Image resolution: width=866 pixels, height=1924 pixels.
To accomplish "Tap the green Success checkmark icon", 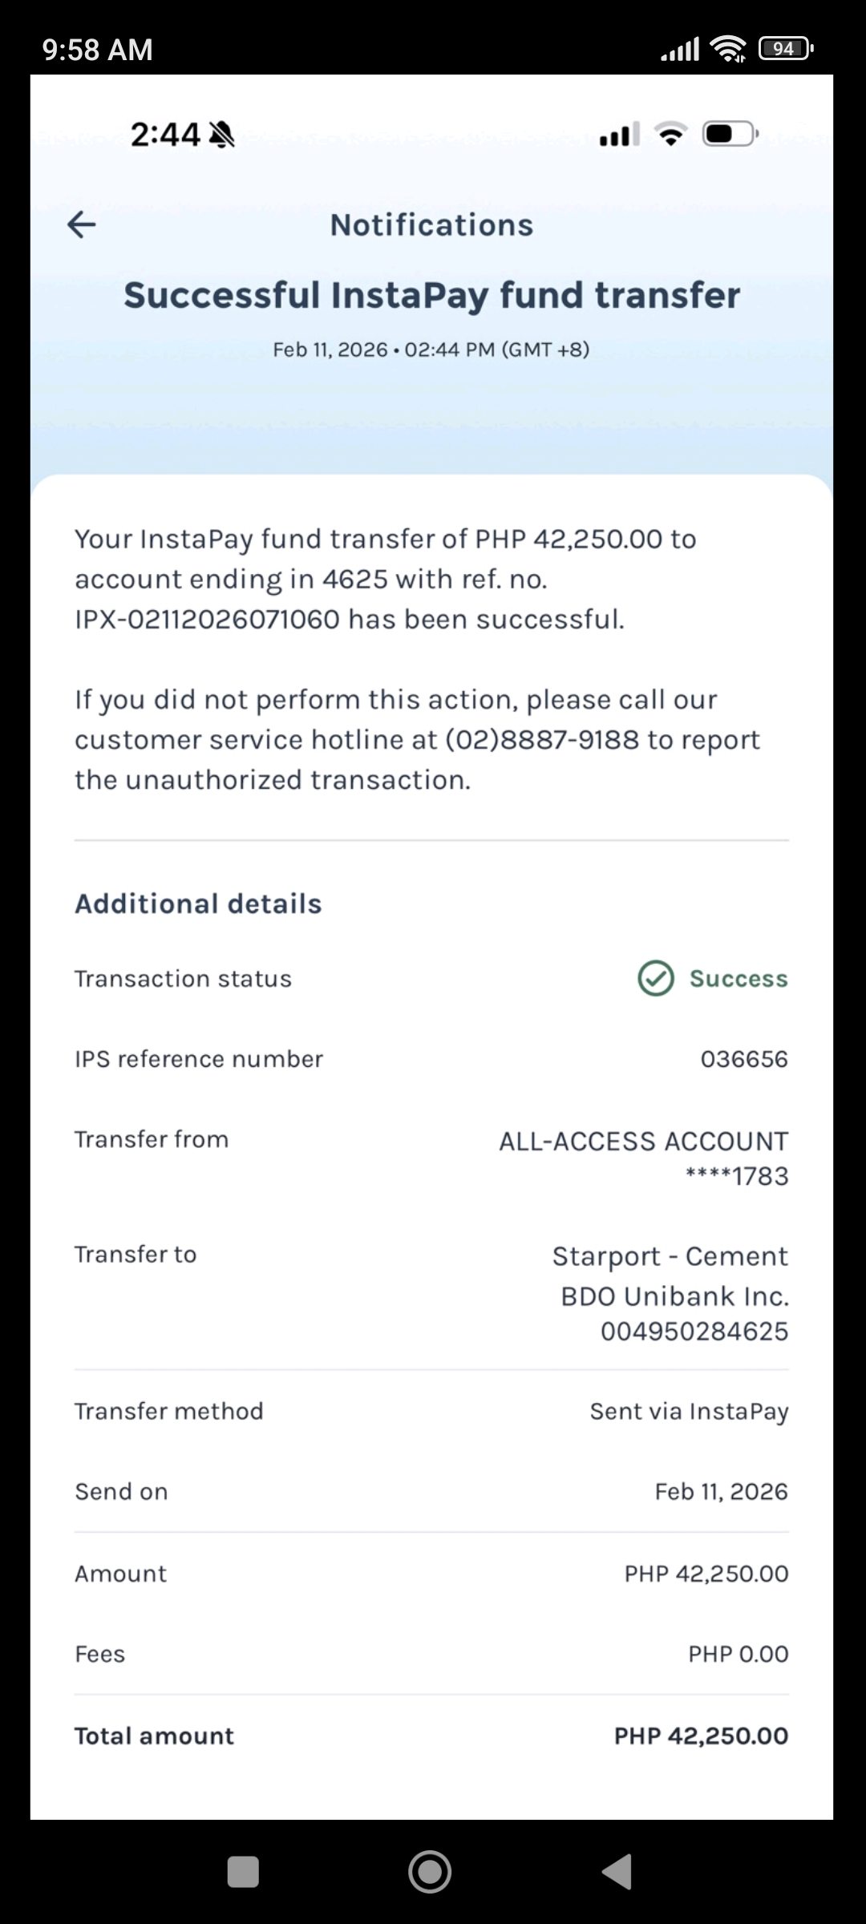I will 656,978.
